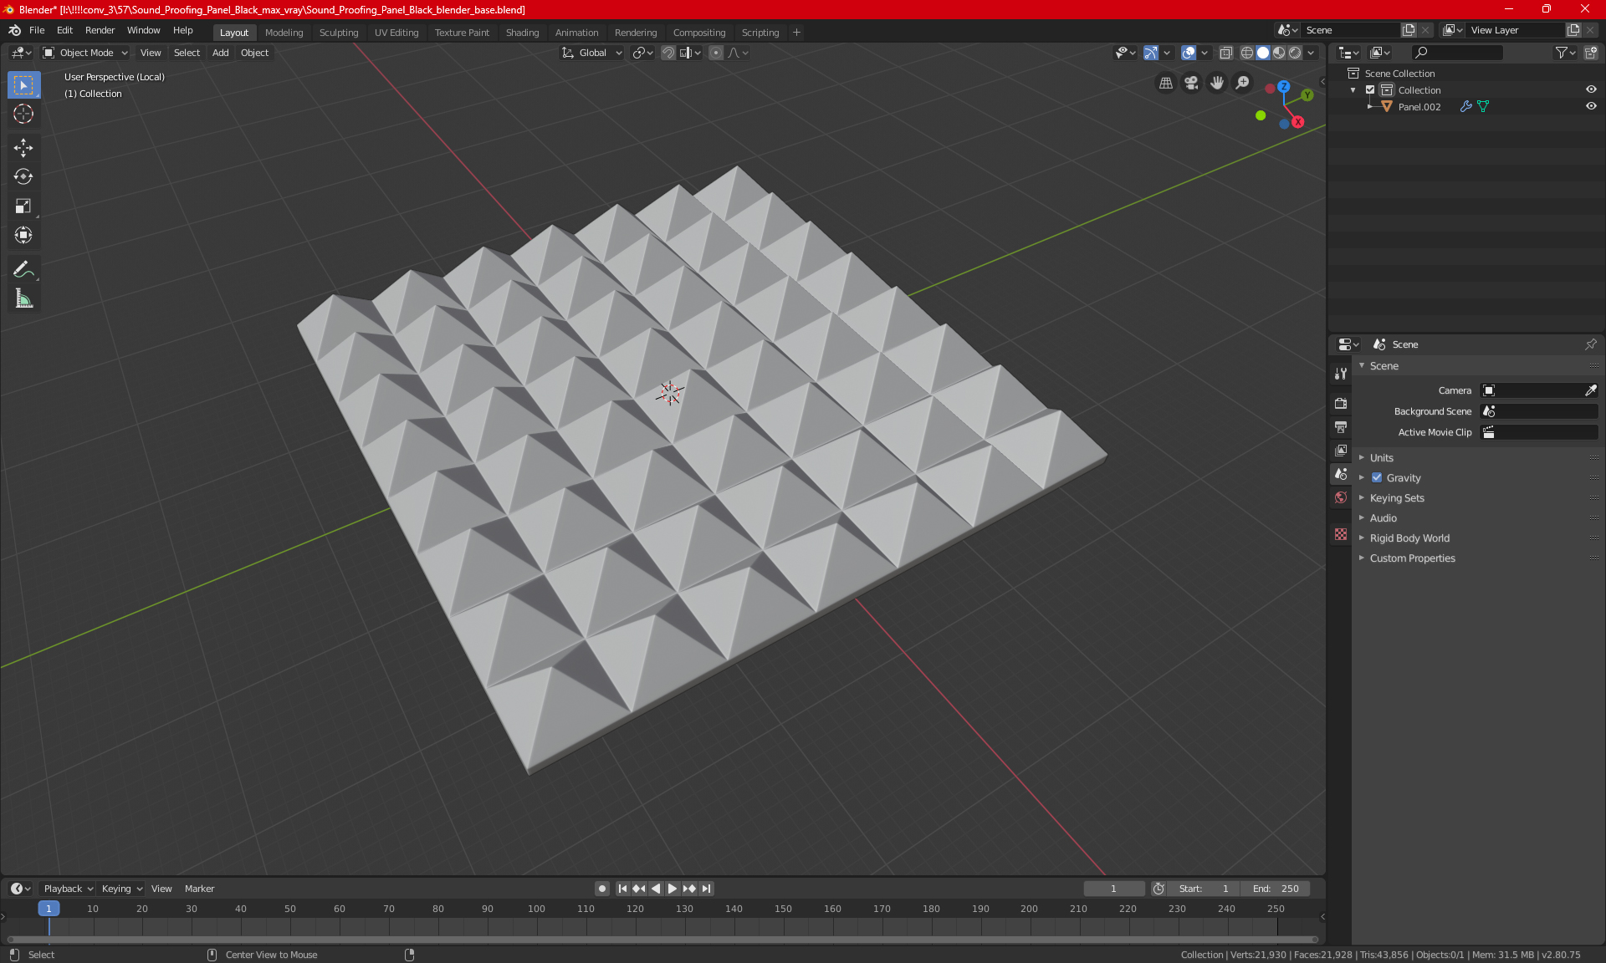Open the Render menu
Screen dimensions: 1606x963
pos(100,30)
